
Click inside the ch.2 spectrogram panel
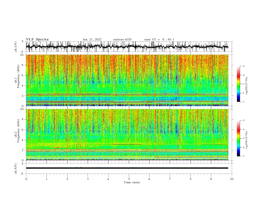pos(127,135)
